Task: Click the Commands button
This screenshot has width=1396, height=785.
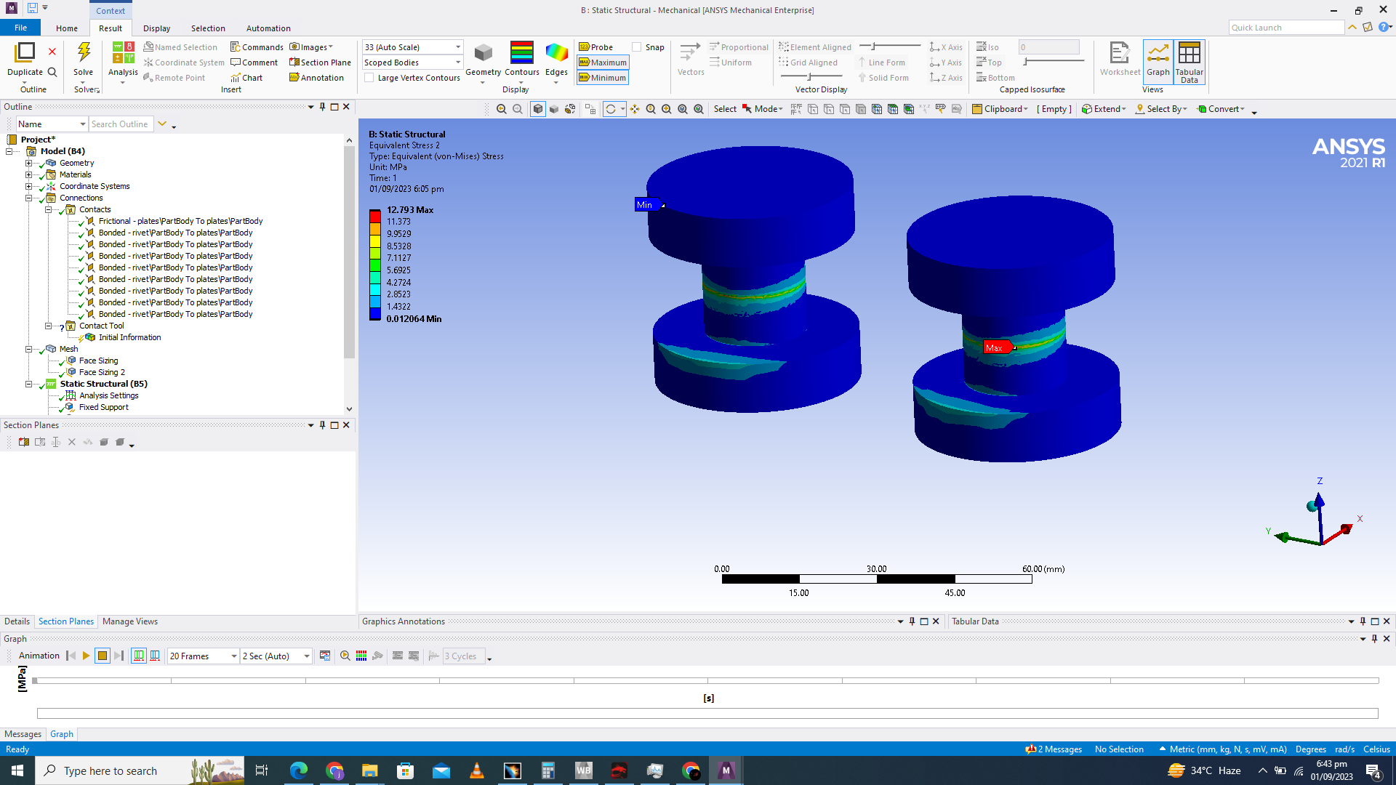Action: click(257, 47)
